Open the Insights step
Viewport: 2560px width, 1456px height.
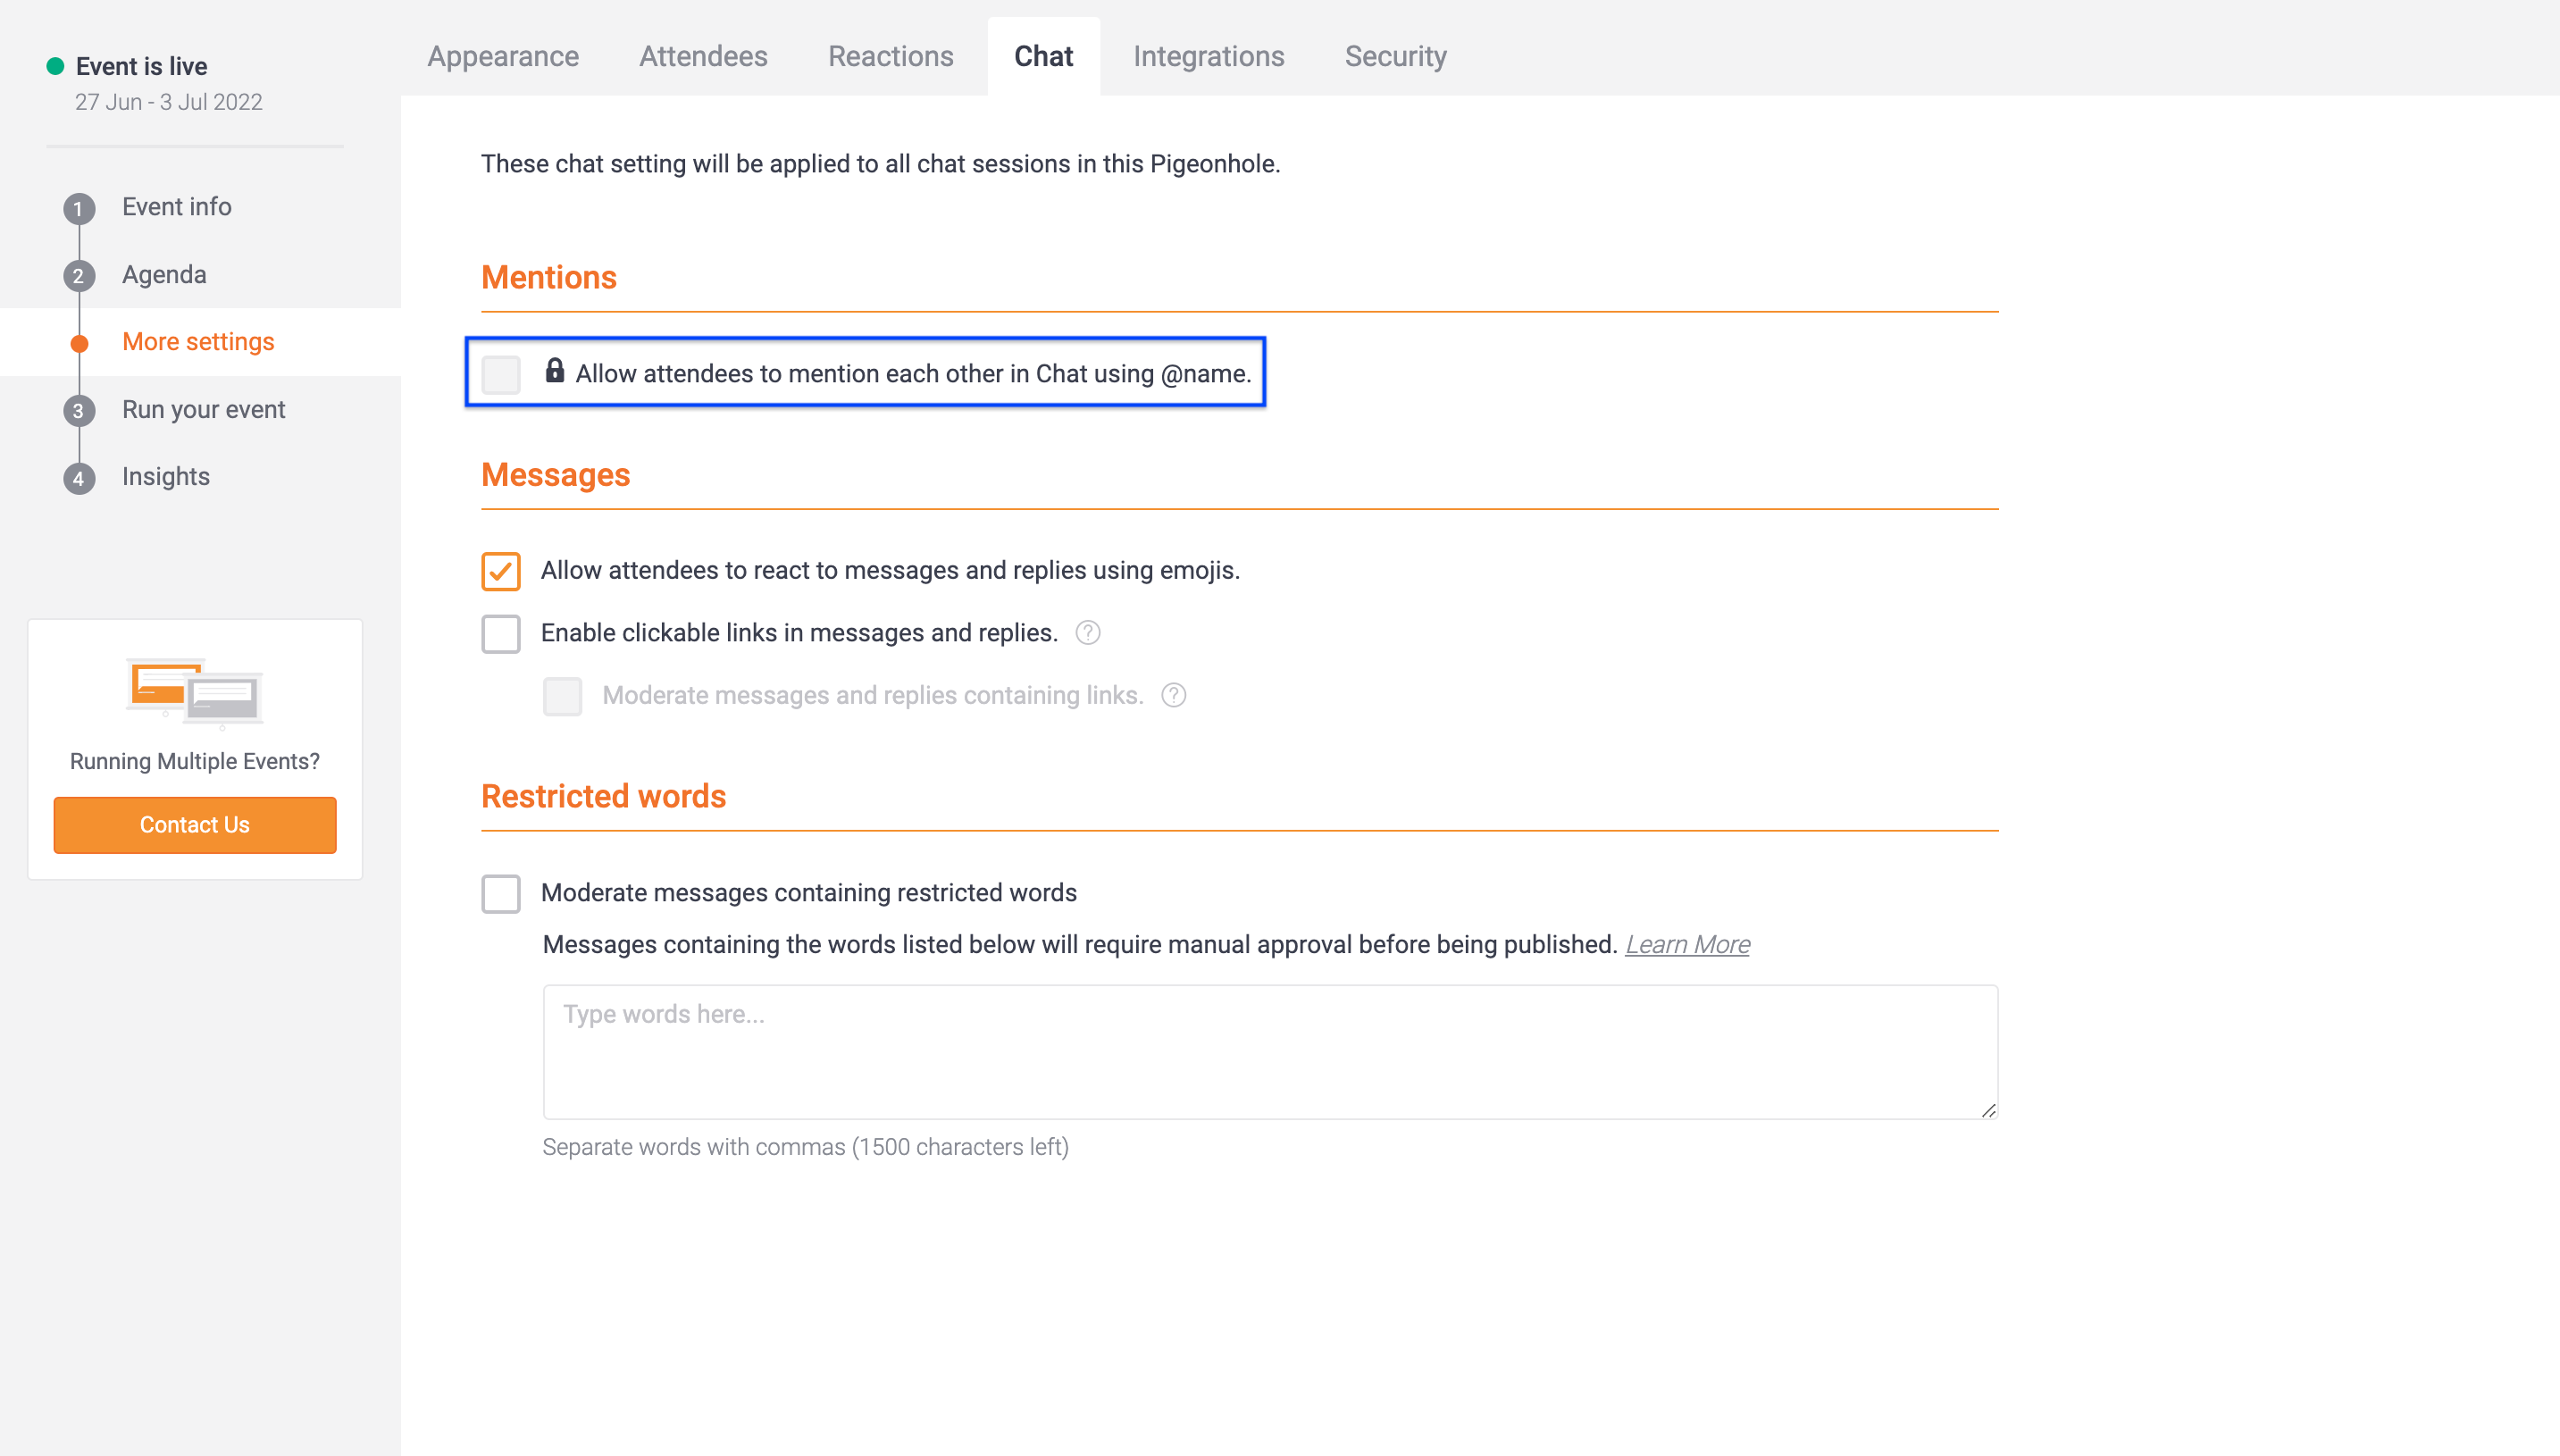(x=166, y=477)
